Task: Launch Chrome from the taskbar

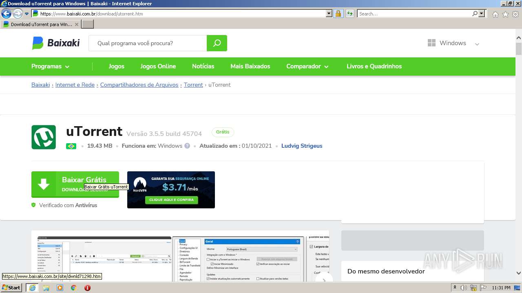Action: tap(74, 288)
